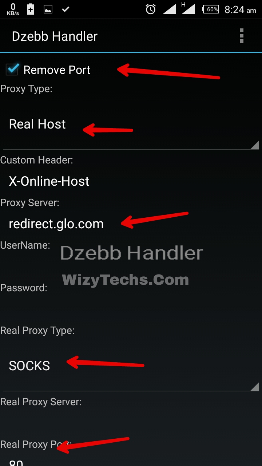Tap the checkmark notification icon

coord(65,9)
